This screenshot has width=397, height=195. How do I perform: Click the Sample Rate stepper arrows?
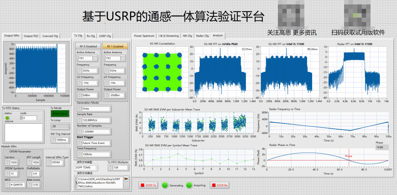(79, 120)
